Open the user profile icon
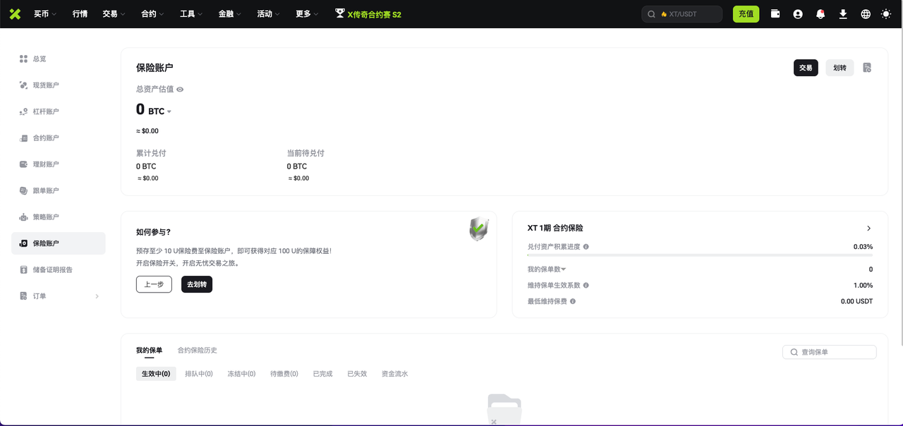 pyautogui.click(x=798, y=14)
